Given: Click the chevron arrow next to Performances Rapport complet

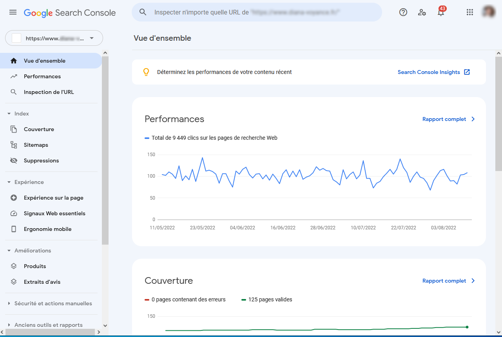Looking at the screenshot, I should pyautogui.click(x=473, y=119).
